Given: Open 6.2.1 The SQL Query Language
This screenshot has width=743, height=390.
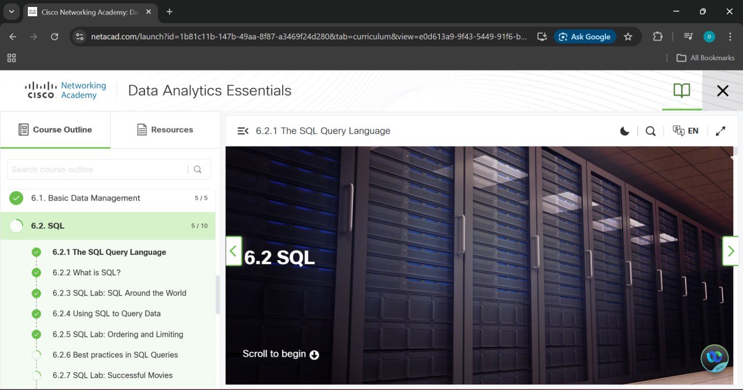Looking at the screenshot, I should click(x=109, y=252).
